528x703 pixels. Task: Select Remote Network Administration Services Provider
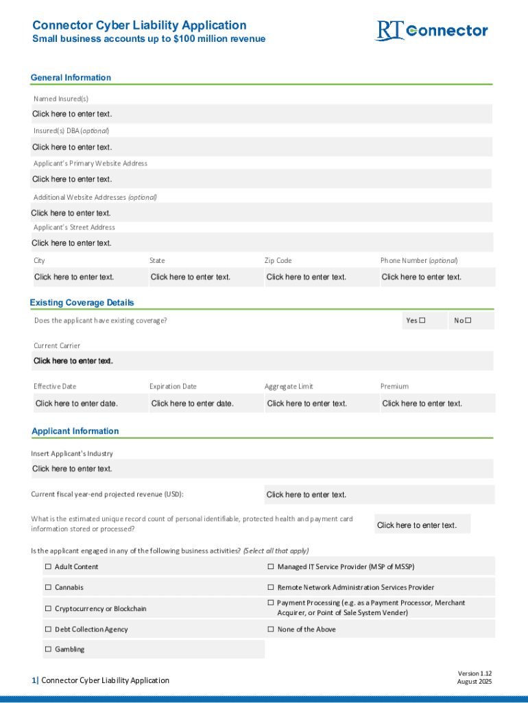(271, 588)
